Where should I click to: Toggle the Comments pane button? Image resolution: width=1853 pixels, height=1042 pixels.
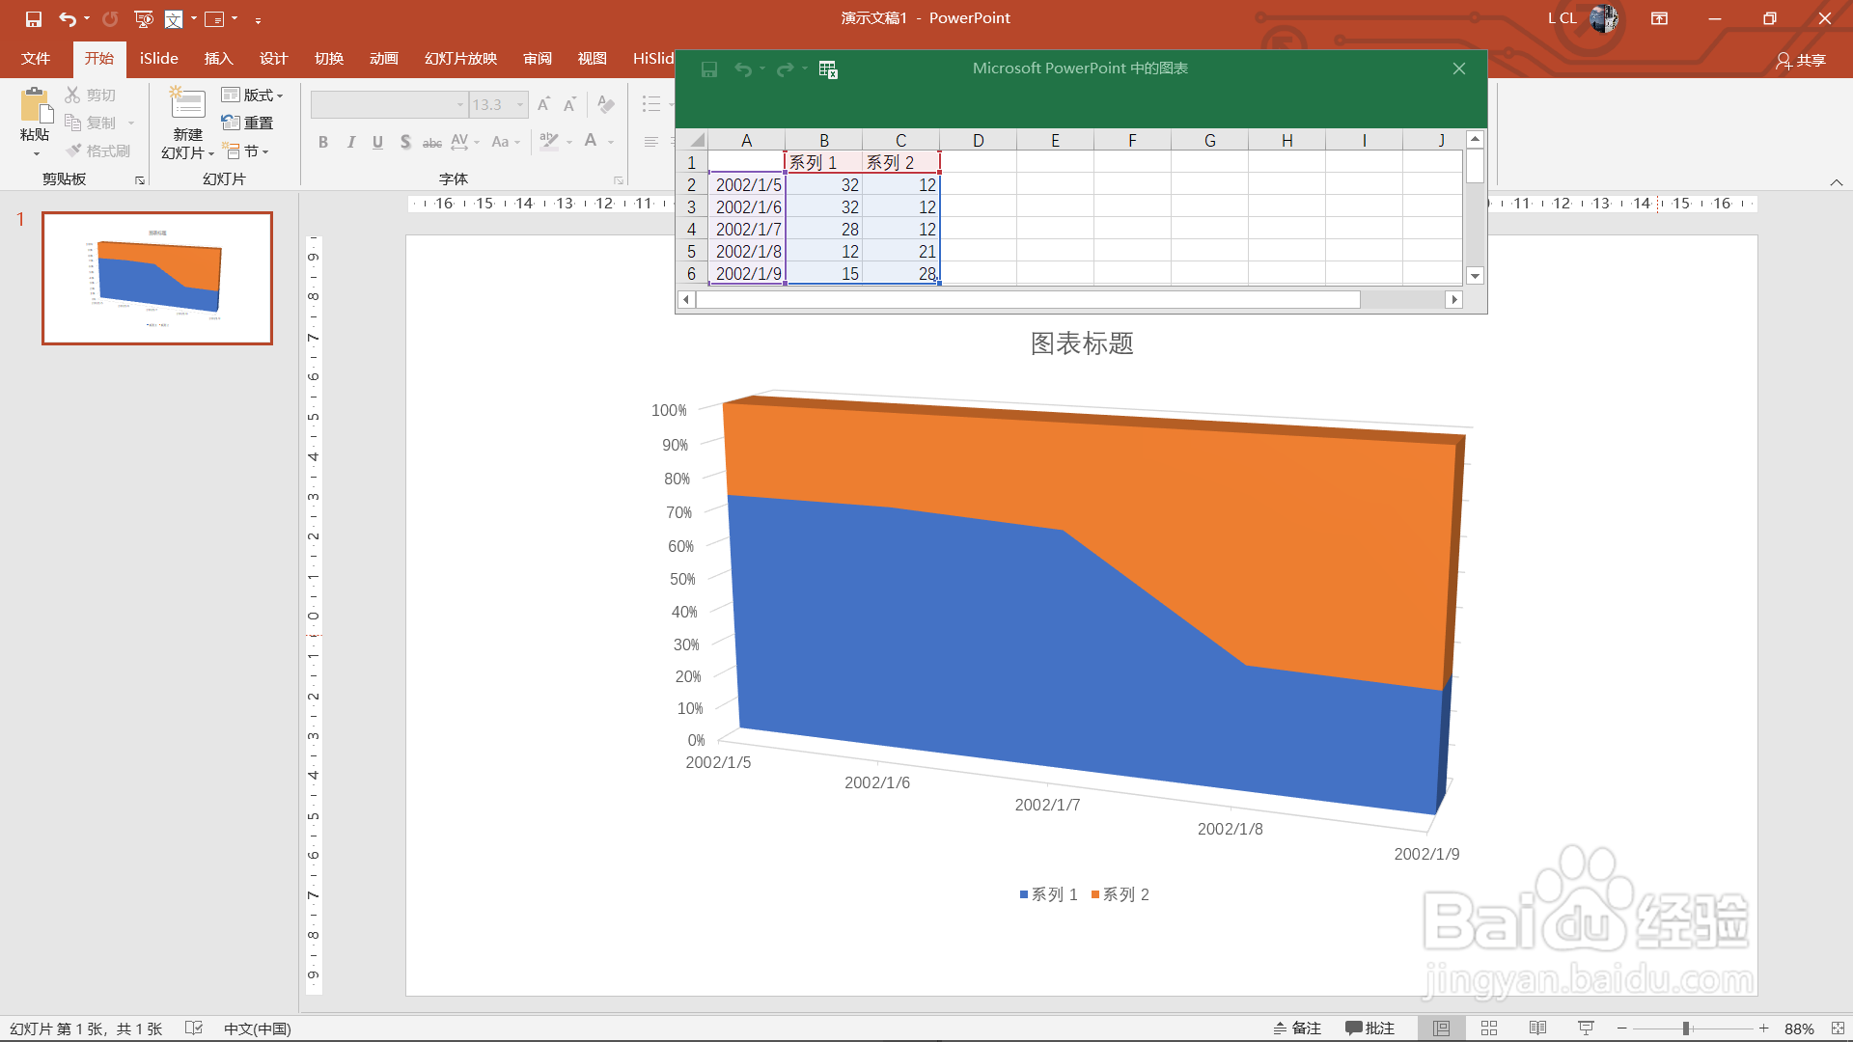click(1369, 1028)
